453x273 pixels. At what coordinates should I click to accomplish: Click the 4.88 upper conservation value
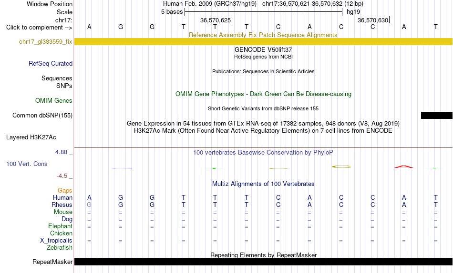coord(61,152)
